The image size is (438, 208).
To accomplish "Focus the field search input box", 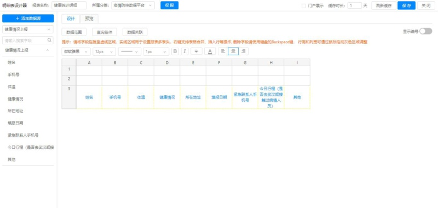I will click(28, 40).
